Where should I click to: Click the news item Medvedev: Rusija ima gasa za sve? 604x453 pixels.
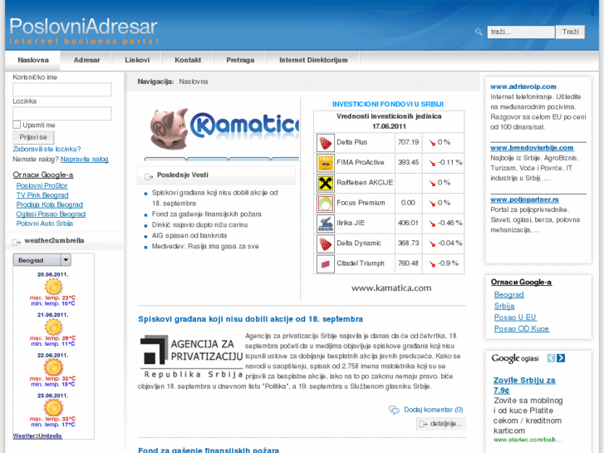pos(205,246)
